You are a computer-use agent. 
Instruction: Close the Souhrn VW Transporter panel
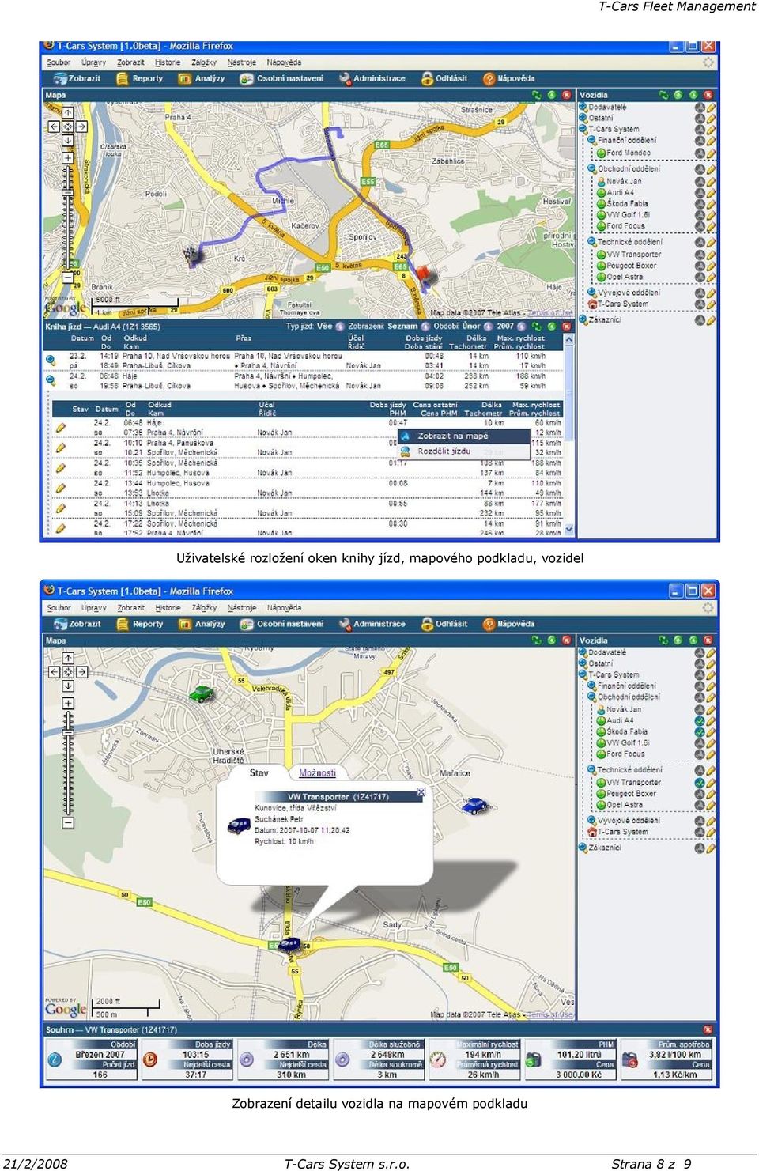click(x=708, y=1029)
